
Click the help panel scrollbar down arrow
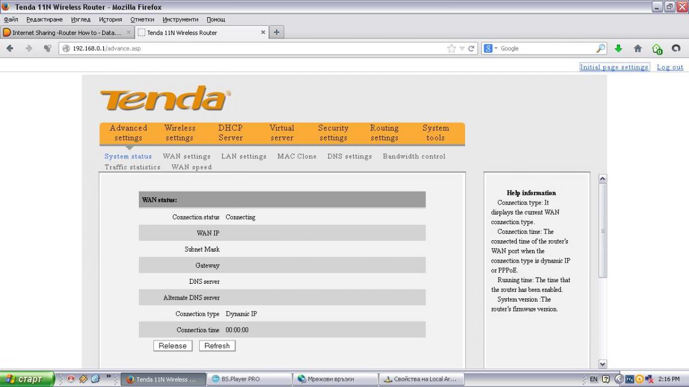click(x=602, y=363)
